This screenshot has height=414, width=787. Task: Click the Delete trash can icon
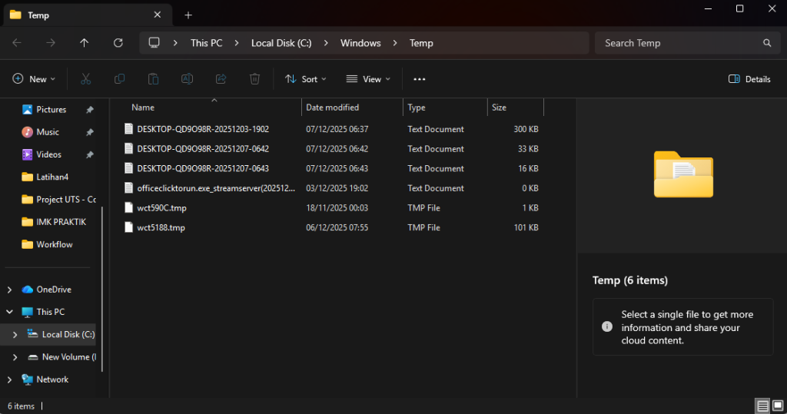point(254,79)
